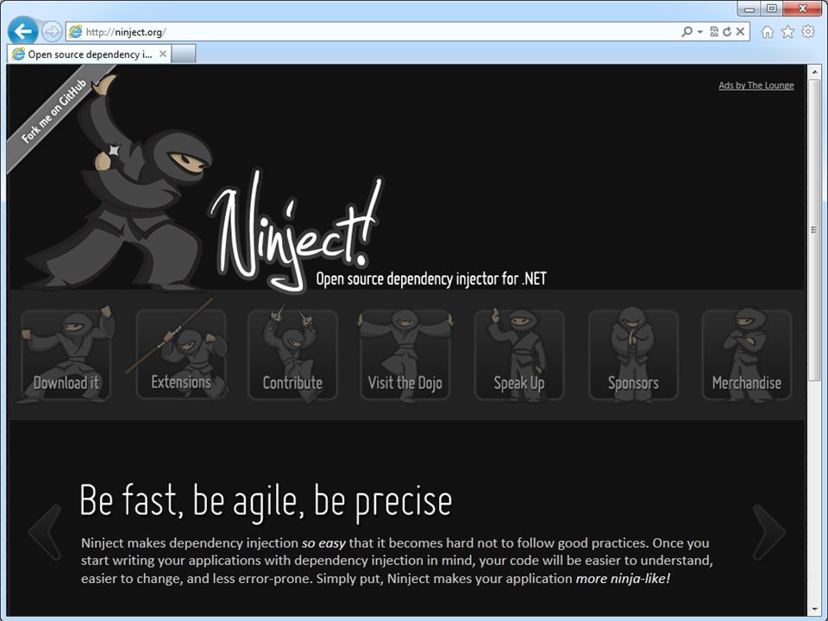Click the Internet Explorer page icon in address bar
The image size is (828, 621).
pyautogui.click(x=76, y=32)
